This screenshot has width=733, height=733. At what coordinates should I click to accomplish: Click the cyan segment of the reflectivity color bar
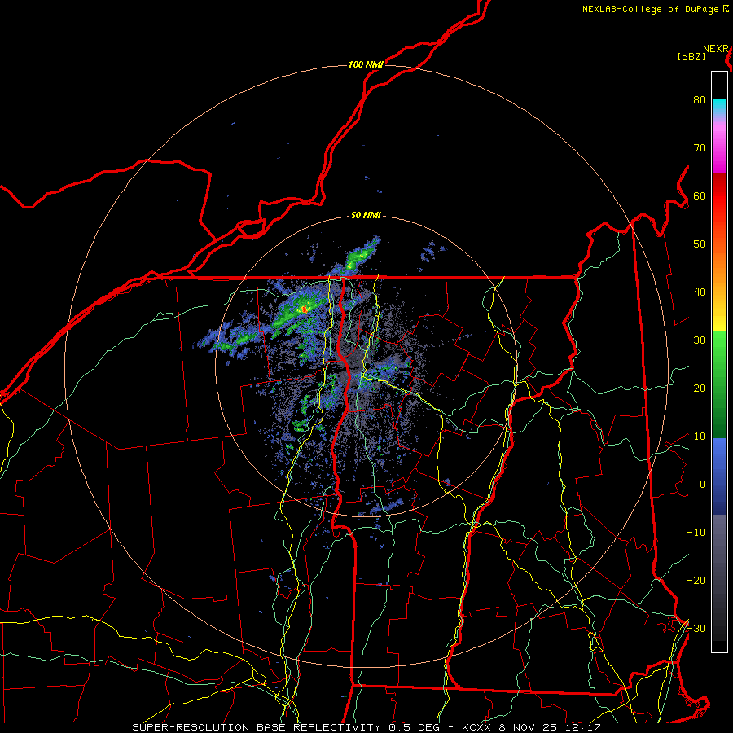[719, 107]
